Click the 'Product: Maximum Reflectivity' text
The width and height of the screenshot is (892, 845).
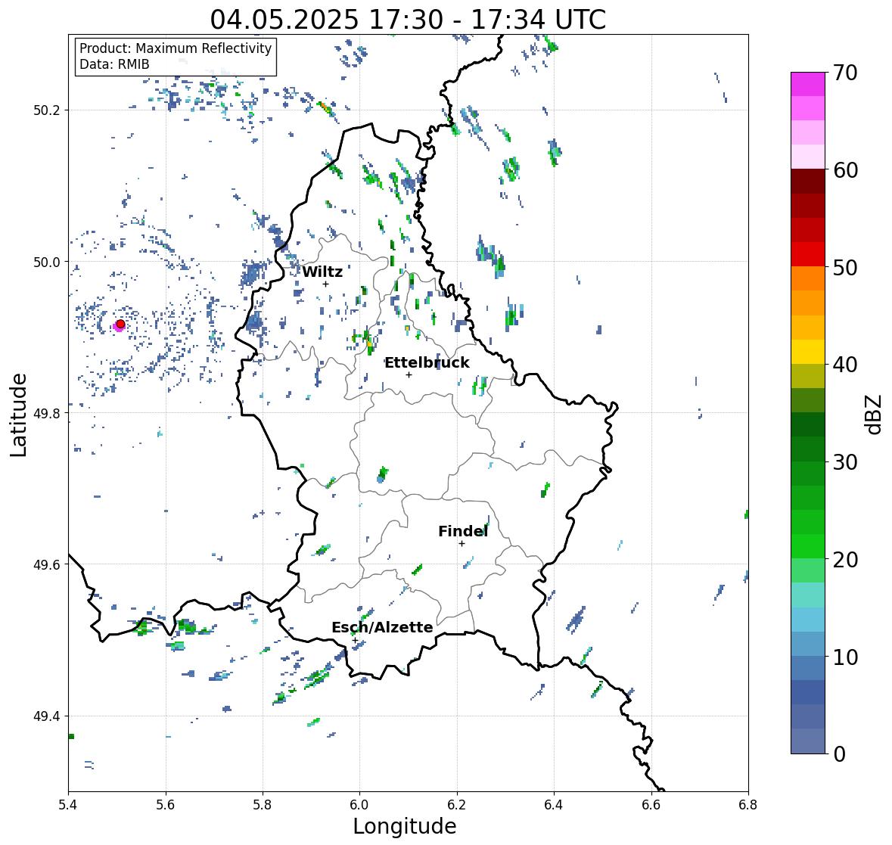176,48
